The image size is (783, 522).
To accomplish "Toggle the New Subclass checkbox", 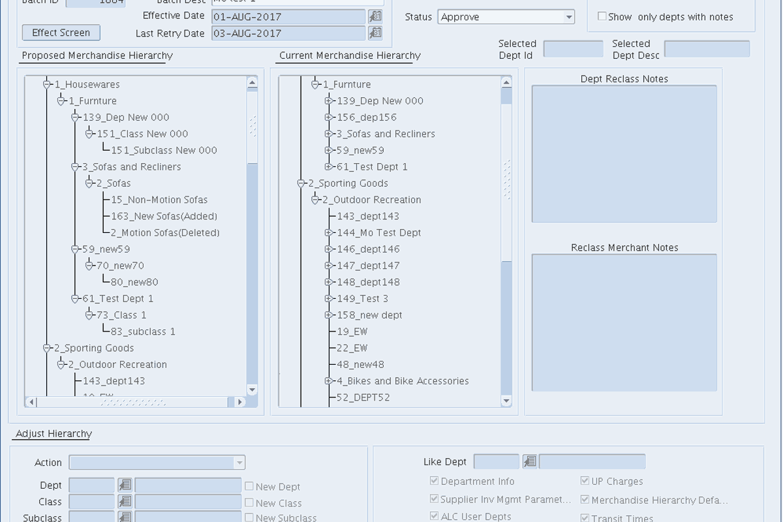I will [x=249, y=517].
